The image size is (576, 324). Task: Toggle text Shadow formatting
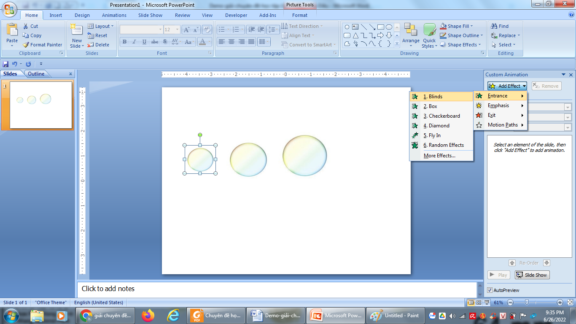click(165, 42)
